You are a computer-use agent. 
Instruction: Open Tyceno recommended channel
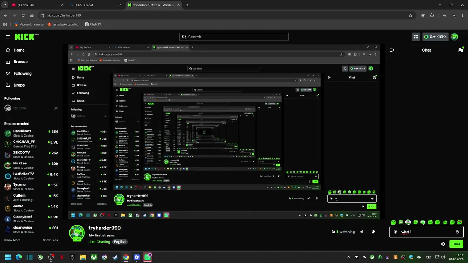click(x=31, y=187)
